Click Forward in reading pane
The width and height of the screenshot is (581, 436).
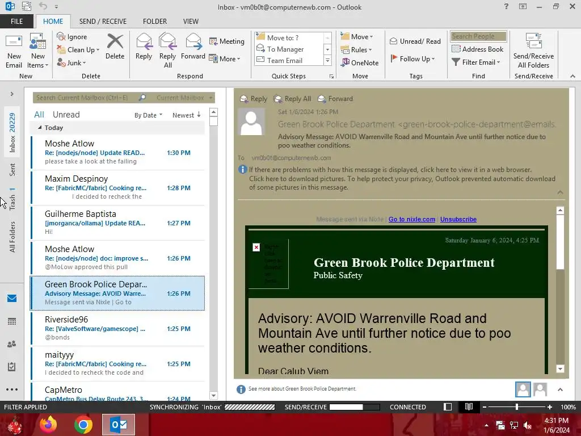(335, 99)
